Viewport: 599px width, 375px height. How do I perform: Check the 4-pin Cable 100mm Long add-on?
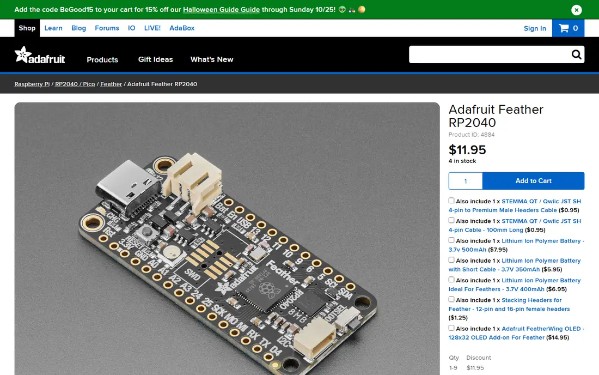tap(451, 221)
